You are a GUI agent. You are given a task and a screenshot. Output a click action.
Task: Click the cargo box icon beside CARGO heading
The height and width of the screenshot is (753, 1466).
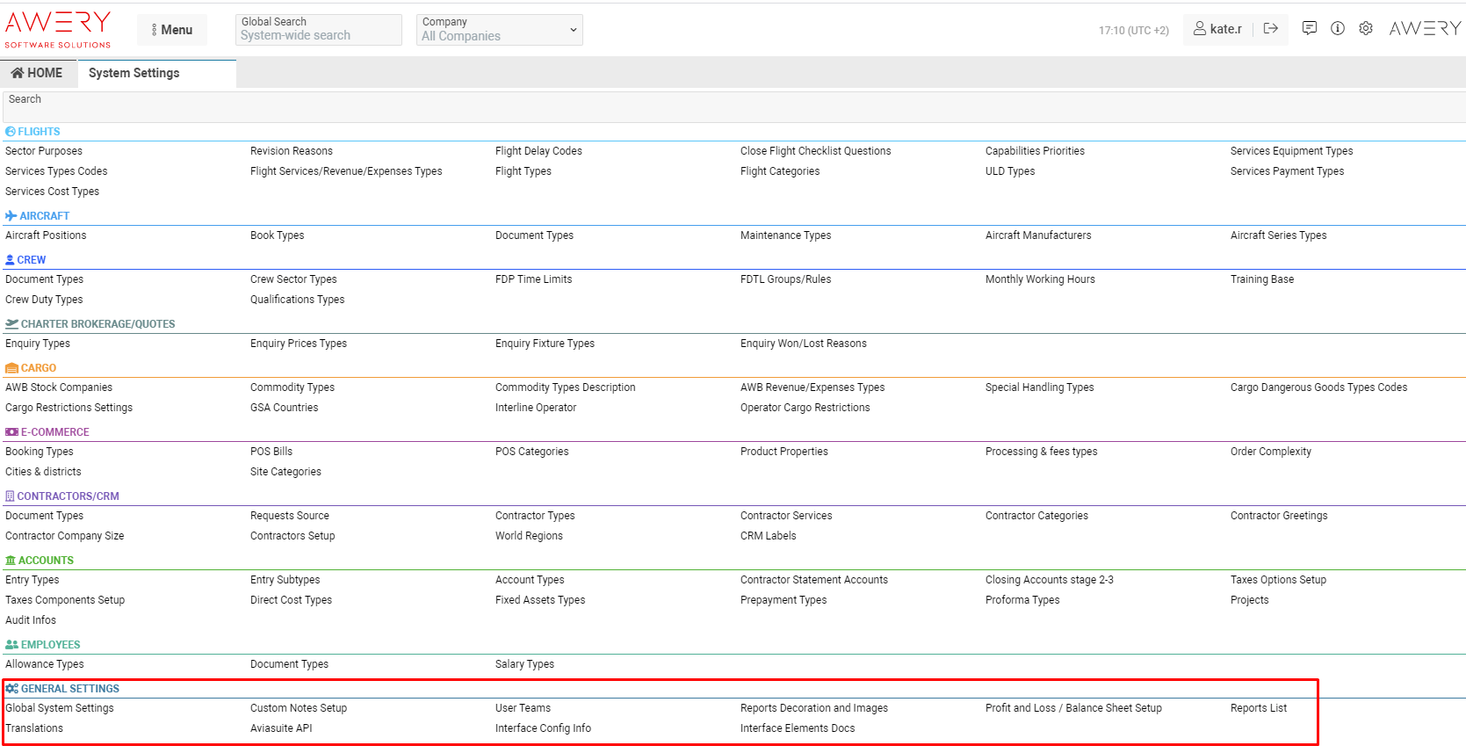click(11, 368)
